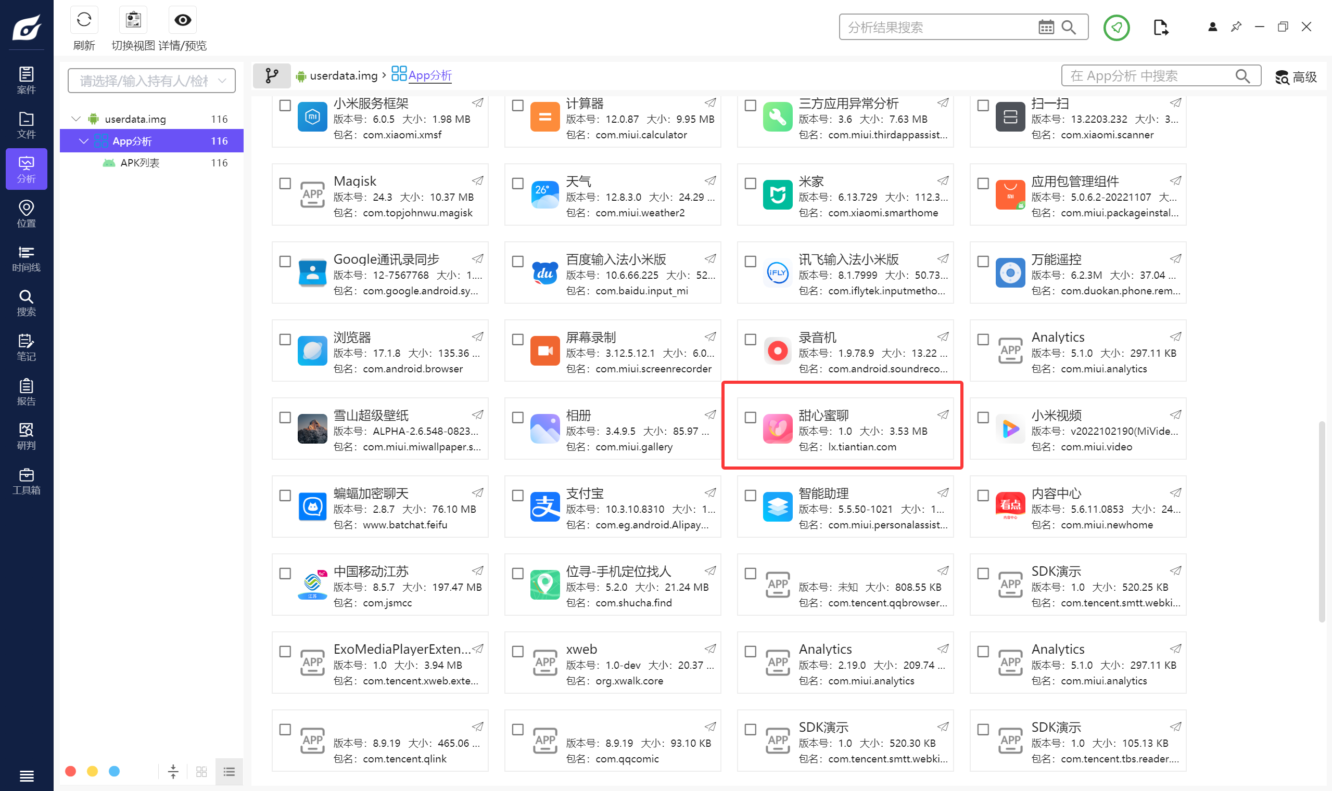Screen dimensions: 1332x791
Task: Open the 研判 sidebar section
Action: point(26,436)
